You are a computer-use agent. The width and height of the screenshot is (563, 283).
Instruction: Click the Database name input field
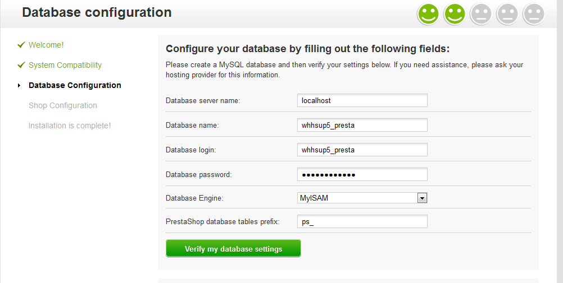(362, 125)
